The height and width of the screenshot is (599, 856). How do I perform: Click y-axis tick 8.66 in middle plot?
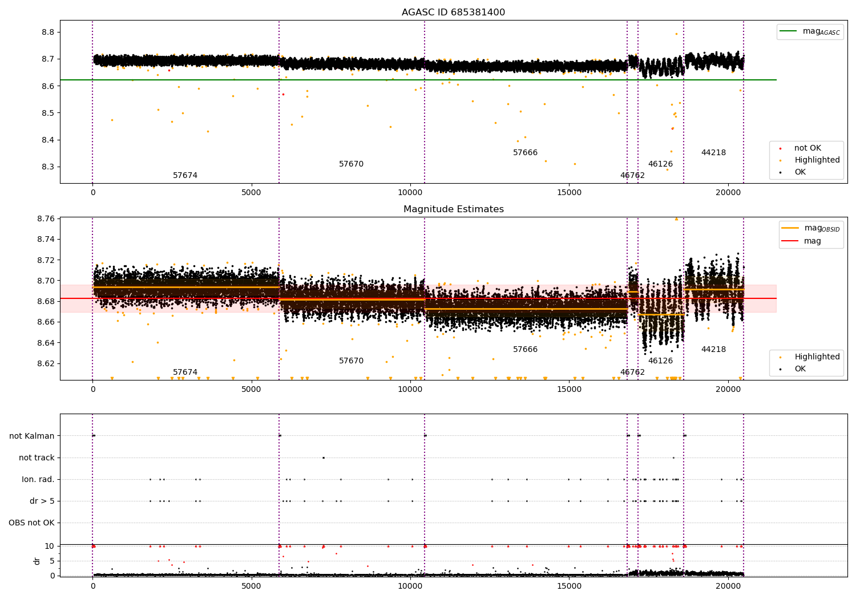(46, 322)
